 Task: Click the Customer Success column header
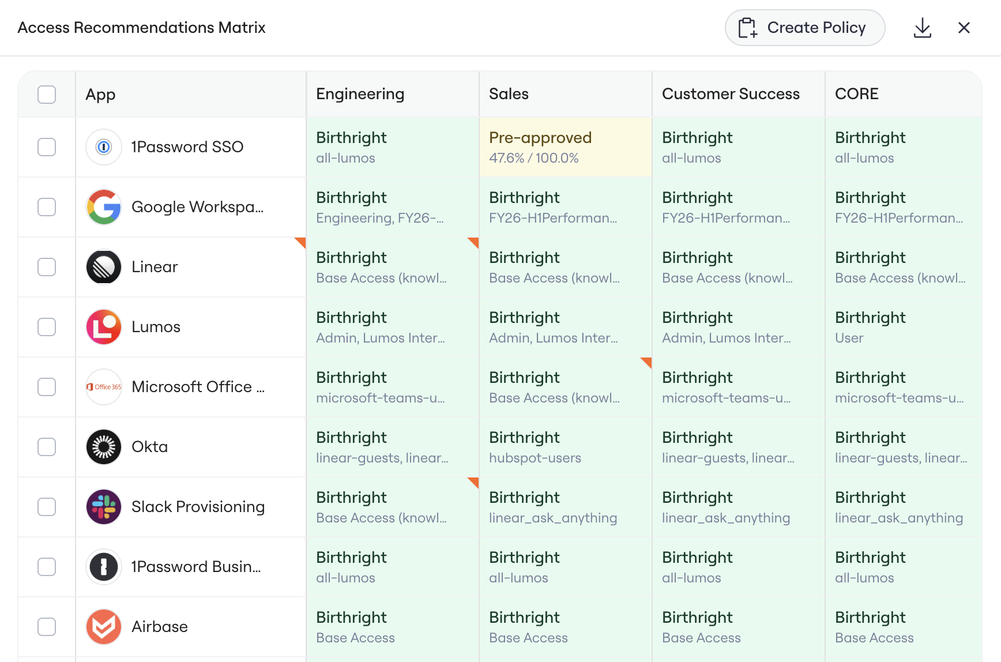coord(739,94)
